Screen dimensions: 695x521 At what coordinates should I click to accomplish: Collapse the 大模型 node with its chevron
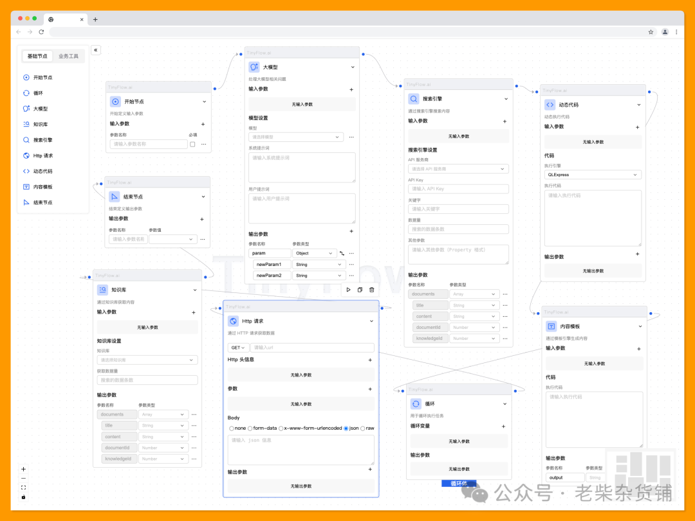coord(353,67)
